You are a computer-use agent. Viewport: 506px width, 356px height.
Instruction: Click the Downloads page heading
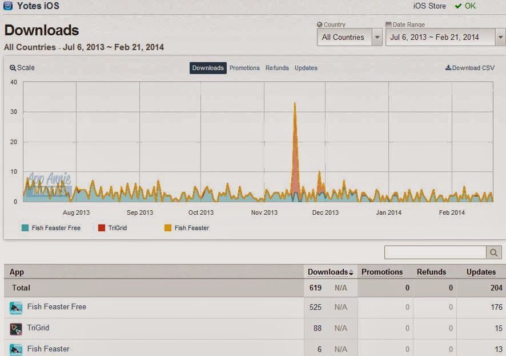[42, 30]
